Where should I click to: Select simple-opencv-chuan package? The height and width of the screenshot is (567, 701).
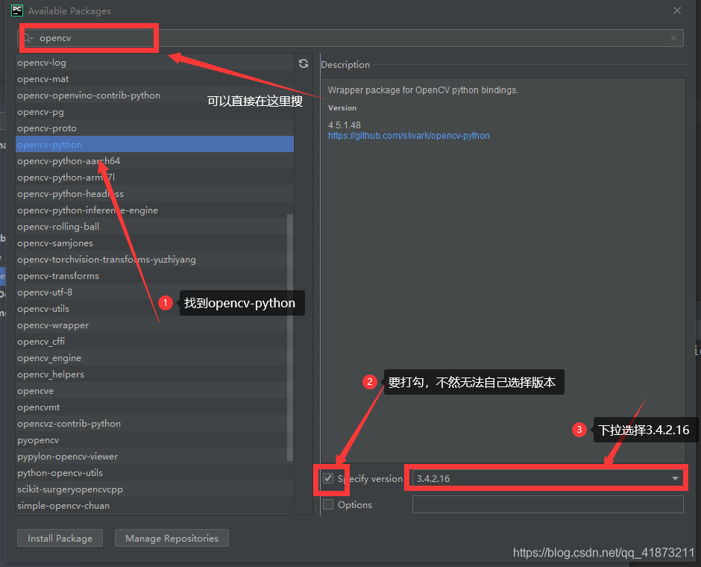point(154,505)
